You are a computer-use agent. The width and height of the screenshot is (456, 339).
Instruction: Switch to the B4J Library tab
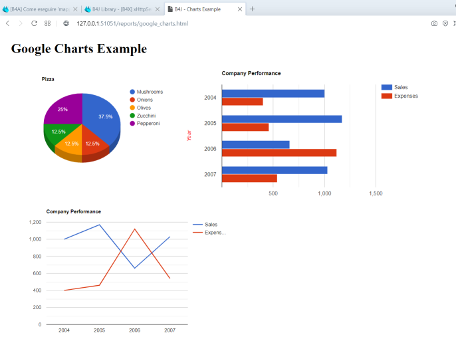(123, 9)
